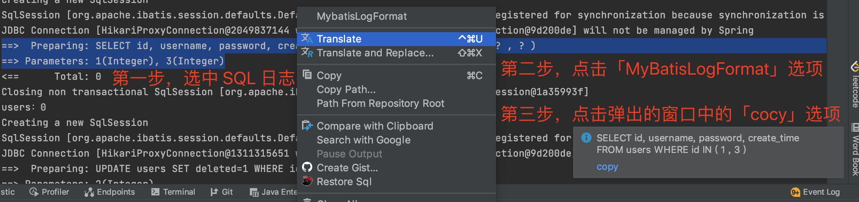Open the Profiler tool window icon
This screenshot has height=202, width=859.
[34, 192]
